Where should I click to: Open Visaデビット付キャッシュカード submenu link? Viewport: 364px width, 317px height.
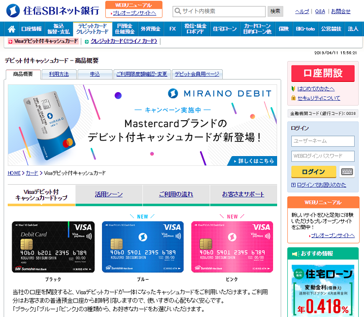coord(46,41)
